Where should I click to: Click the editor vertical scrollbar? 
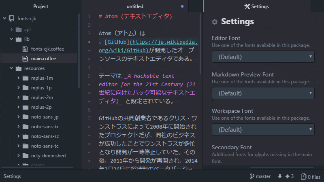200,44
